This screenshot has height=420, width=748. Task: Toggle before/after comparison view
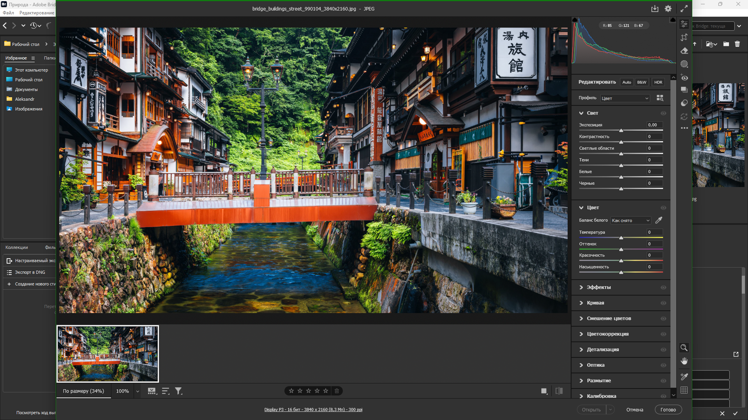coord(559,391)
